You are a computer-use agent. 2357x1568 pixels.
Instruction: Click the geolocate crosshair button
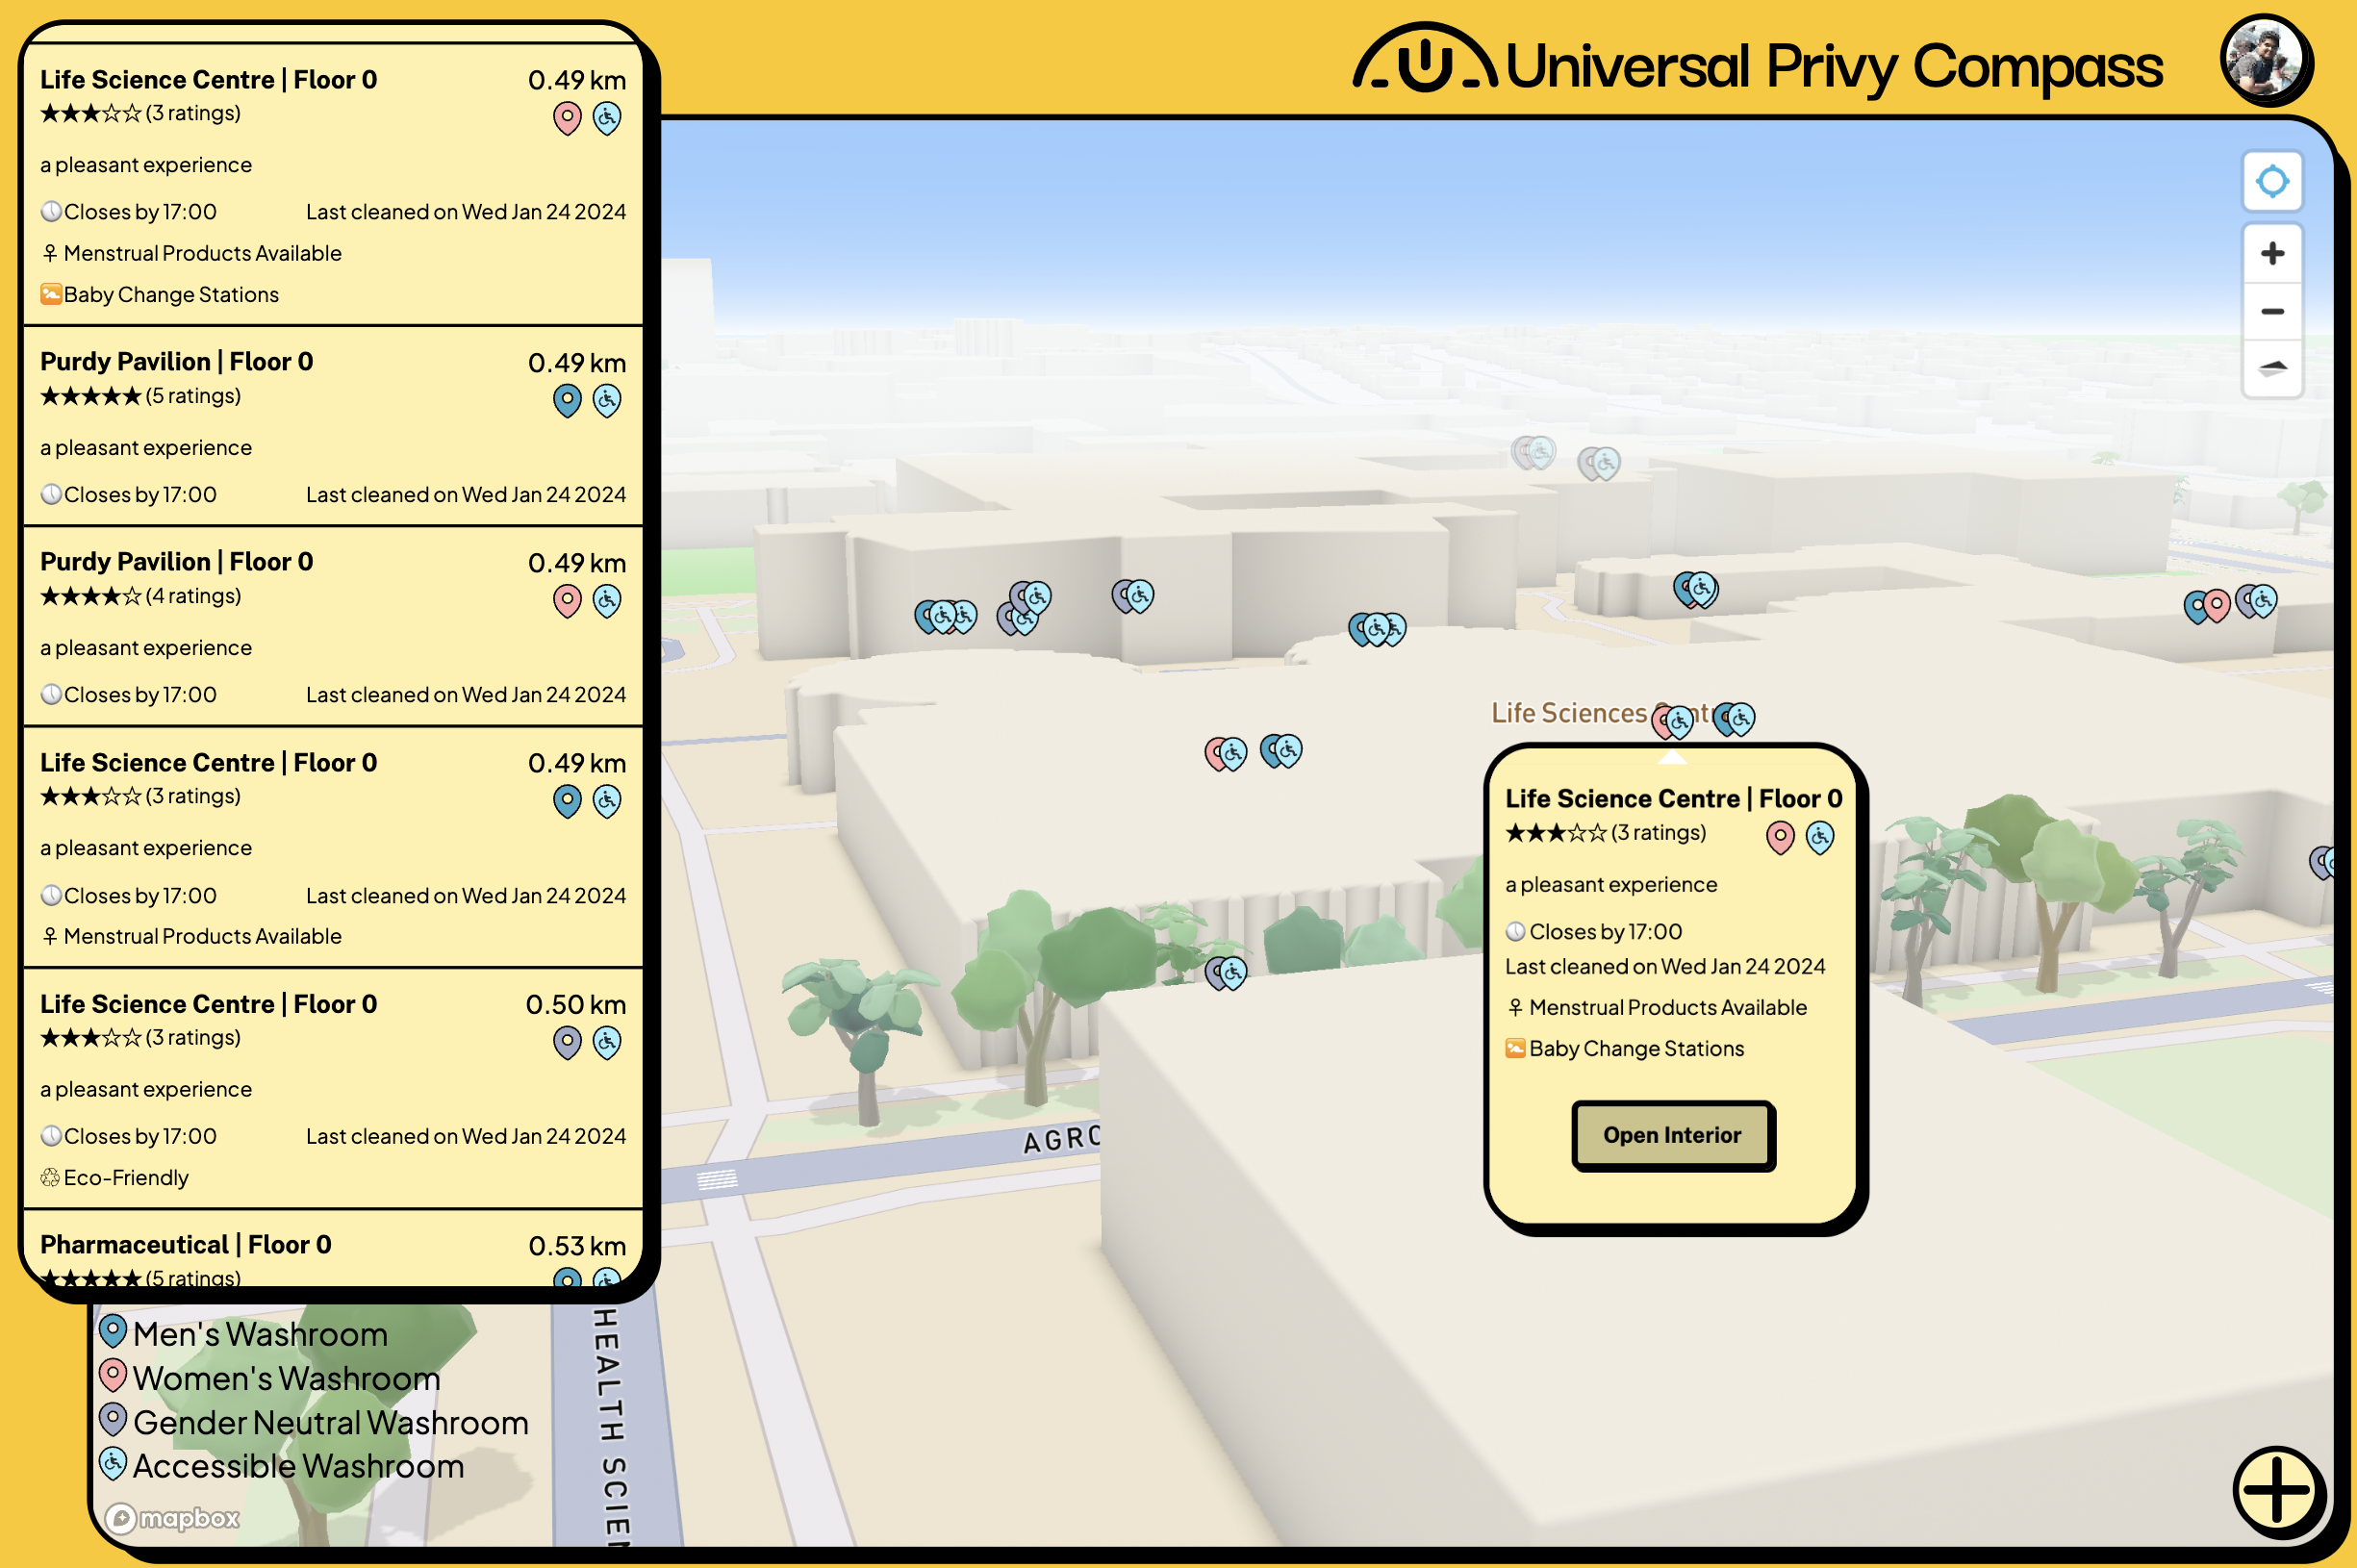pyautogui.click(x=2271, y=182)
